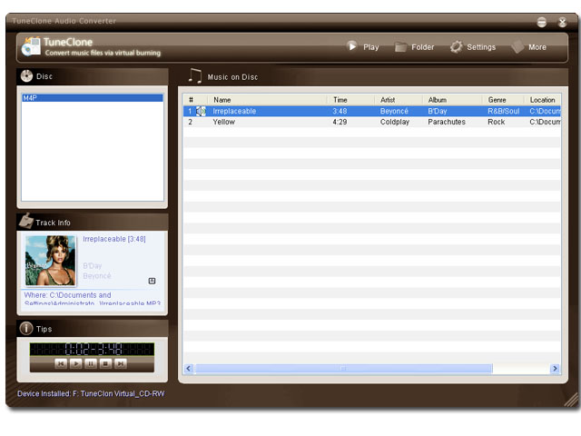This screenshot has height=436, width=581.
Task: Click the B'Day album cell in the list
Action: [x=438, y=111]
